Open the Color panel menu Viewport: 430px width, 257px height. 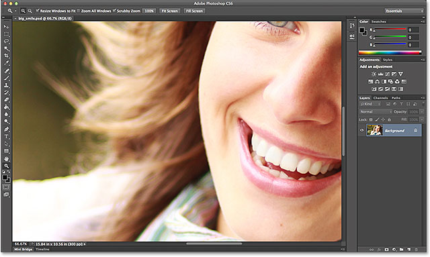point(423,21)
